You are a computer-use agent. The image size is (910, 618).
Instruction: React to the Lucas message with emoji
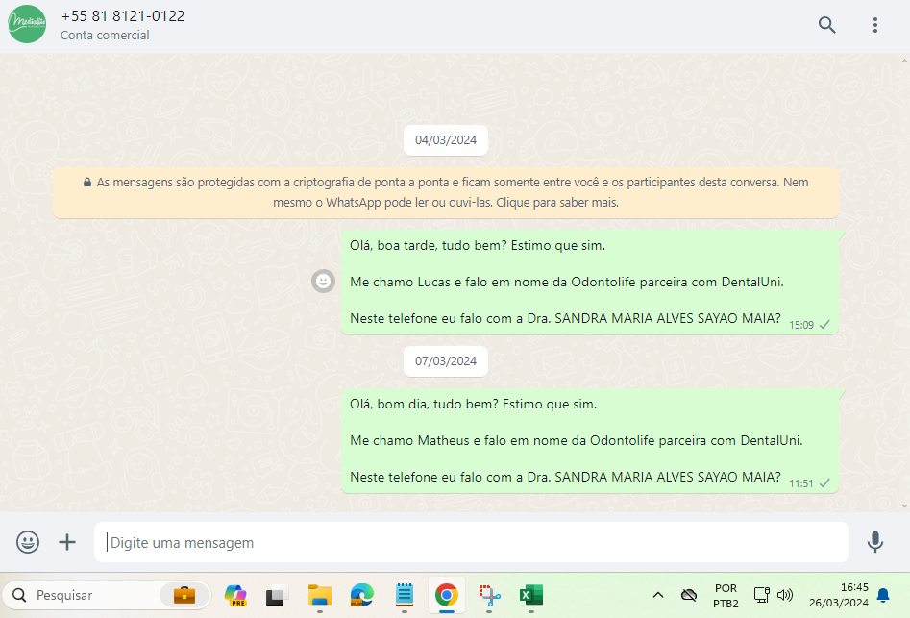coord(323,282)
